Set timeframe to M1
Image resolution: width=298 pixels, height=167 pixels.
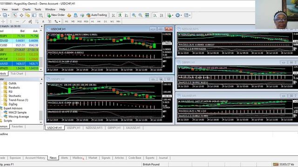67,21
